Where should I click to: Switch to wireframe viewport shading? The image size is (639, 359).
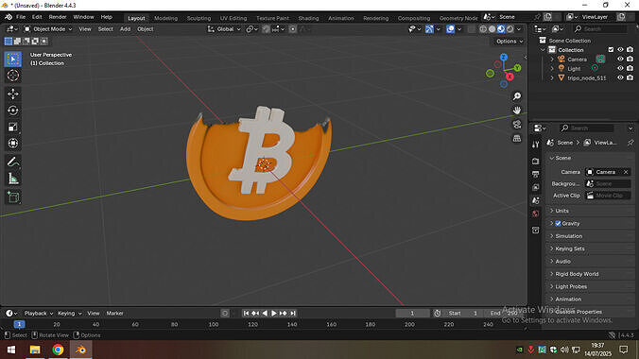click(x=483, y=29)
